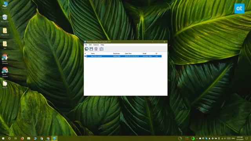The image size is (251, 141).
Task: Open Firefox from the taskbar
Action: (x=22, y=138)
